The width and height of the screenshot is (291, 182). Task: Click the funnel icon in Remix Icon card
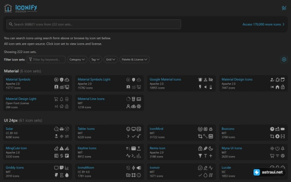click(x=200, y=156)
